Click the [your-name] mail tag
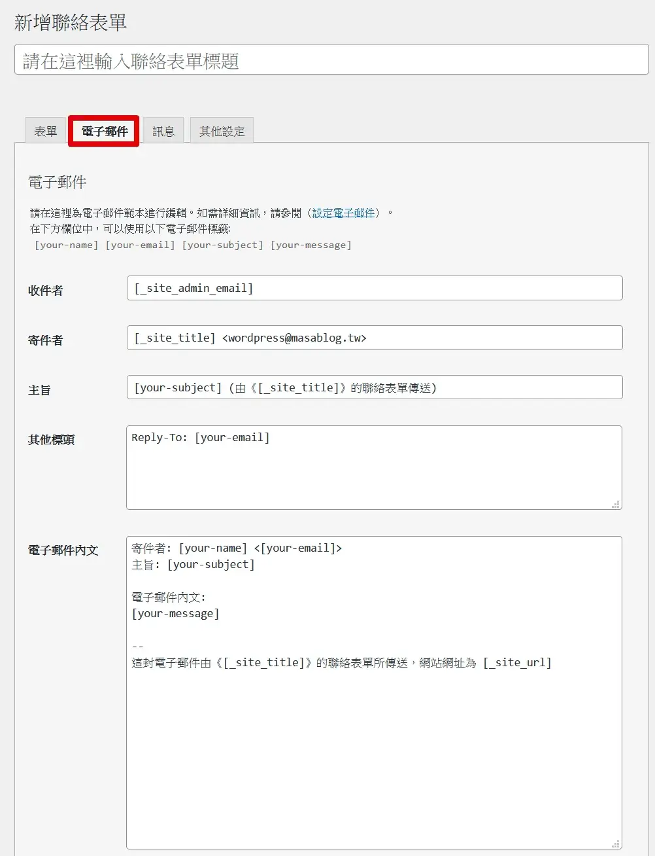This screenshot has width=655, height=856. (x=67, y=245)
